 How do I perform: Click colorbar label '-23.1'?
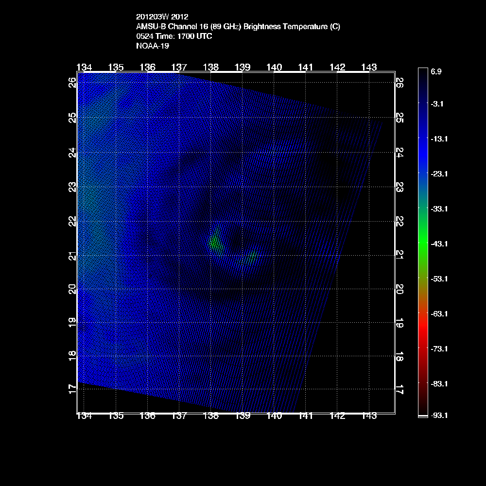[439, 174]
